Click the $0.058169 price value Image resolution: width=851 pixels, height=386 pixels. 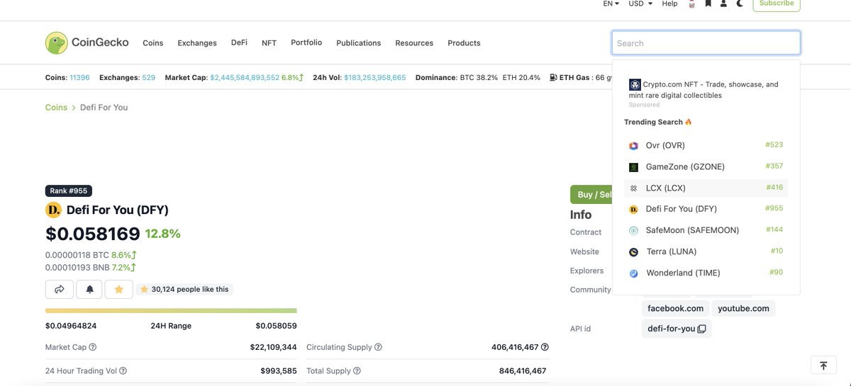click(93, 234)
